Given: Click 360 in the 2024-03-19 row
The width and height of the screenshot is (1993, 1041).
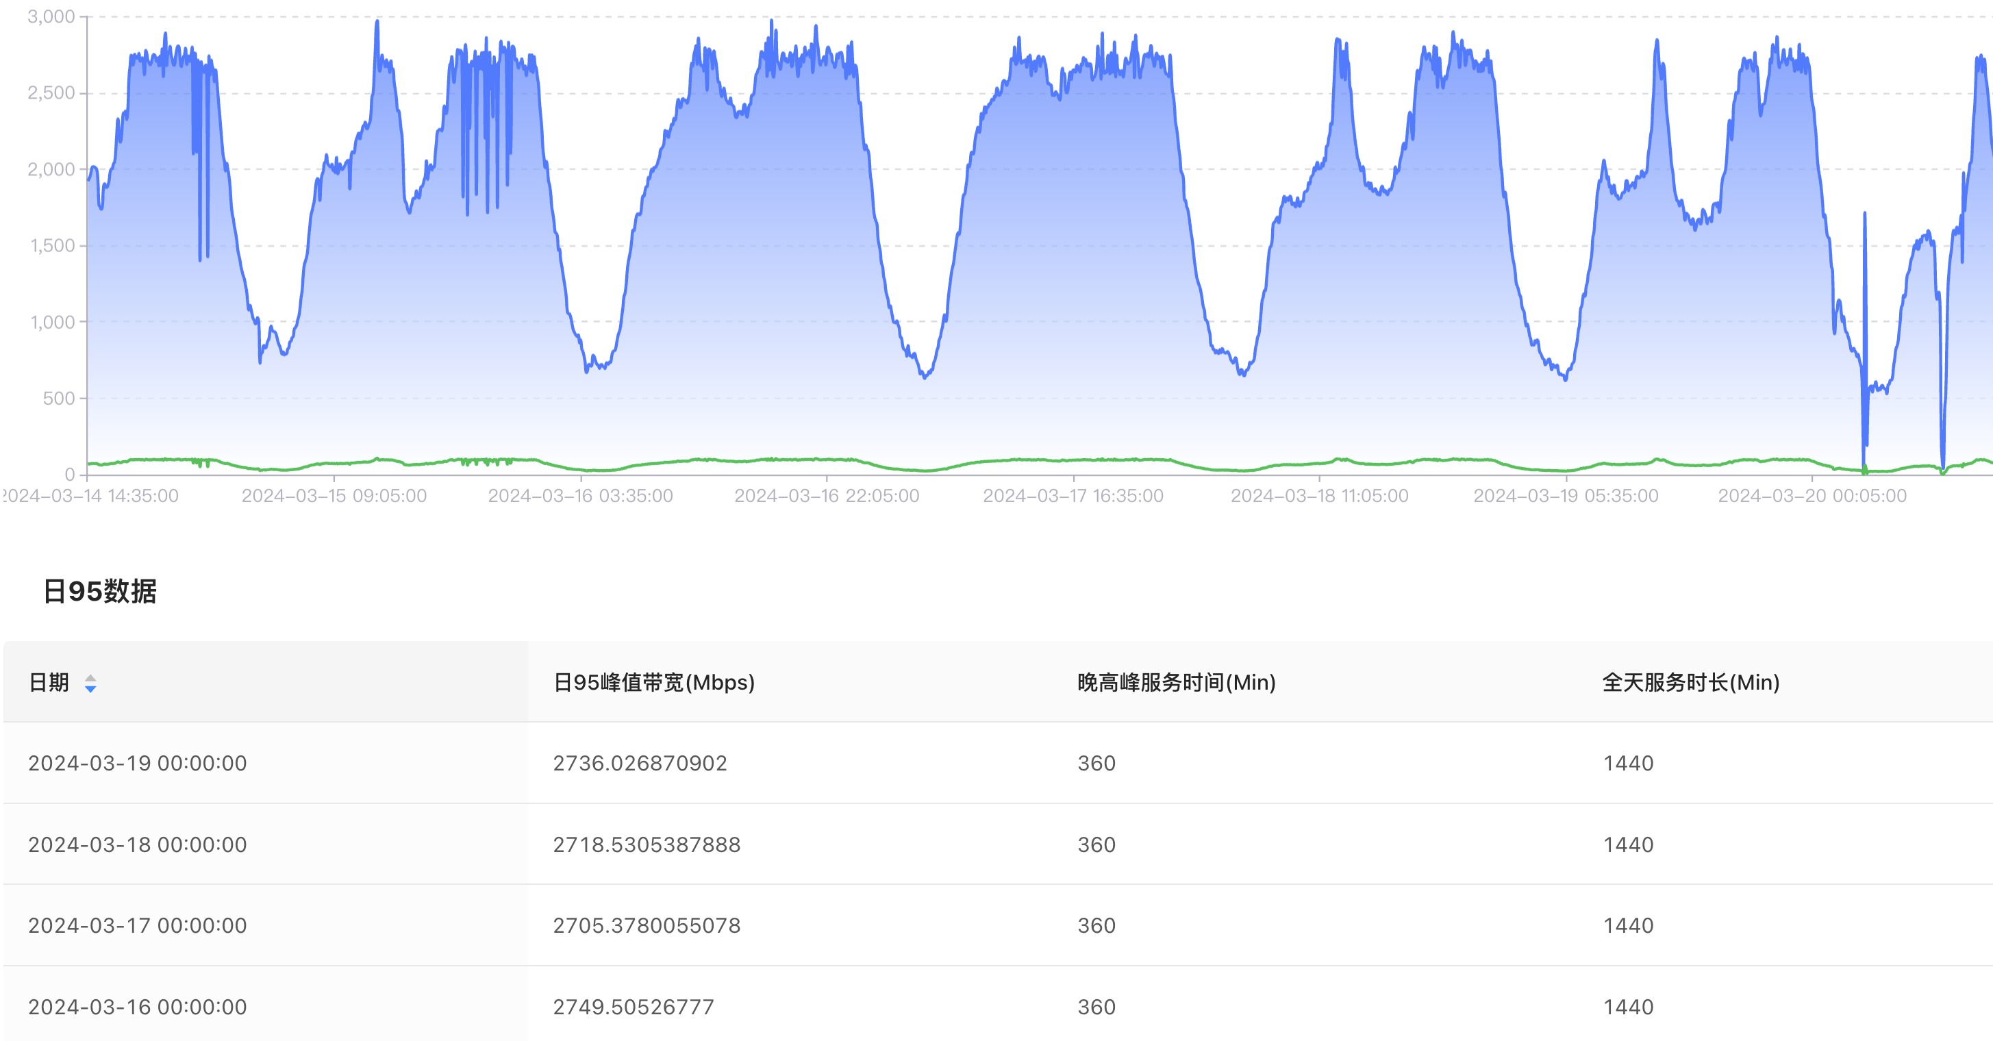Looking at the screenshot, I should 1096,764.
